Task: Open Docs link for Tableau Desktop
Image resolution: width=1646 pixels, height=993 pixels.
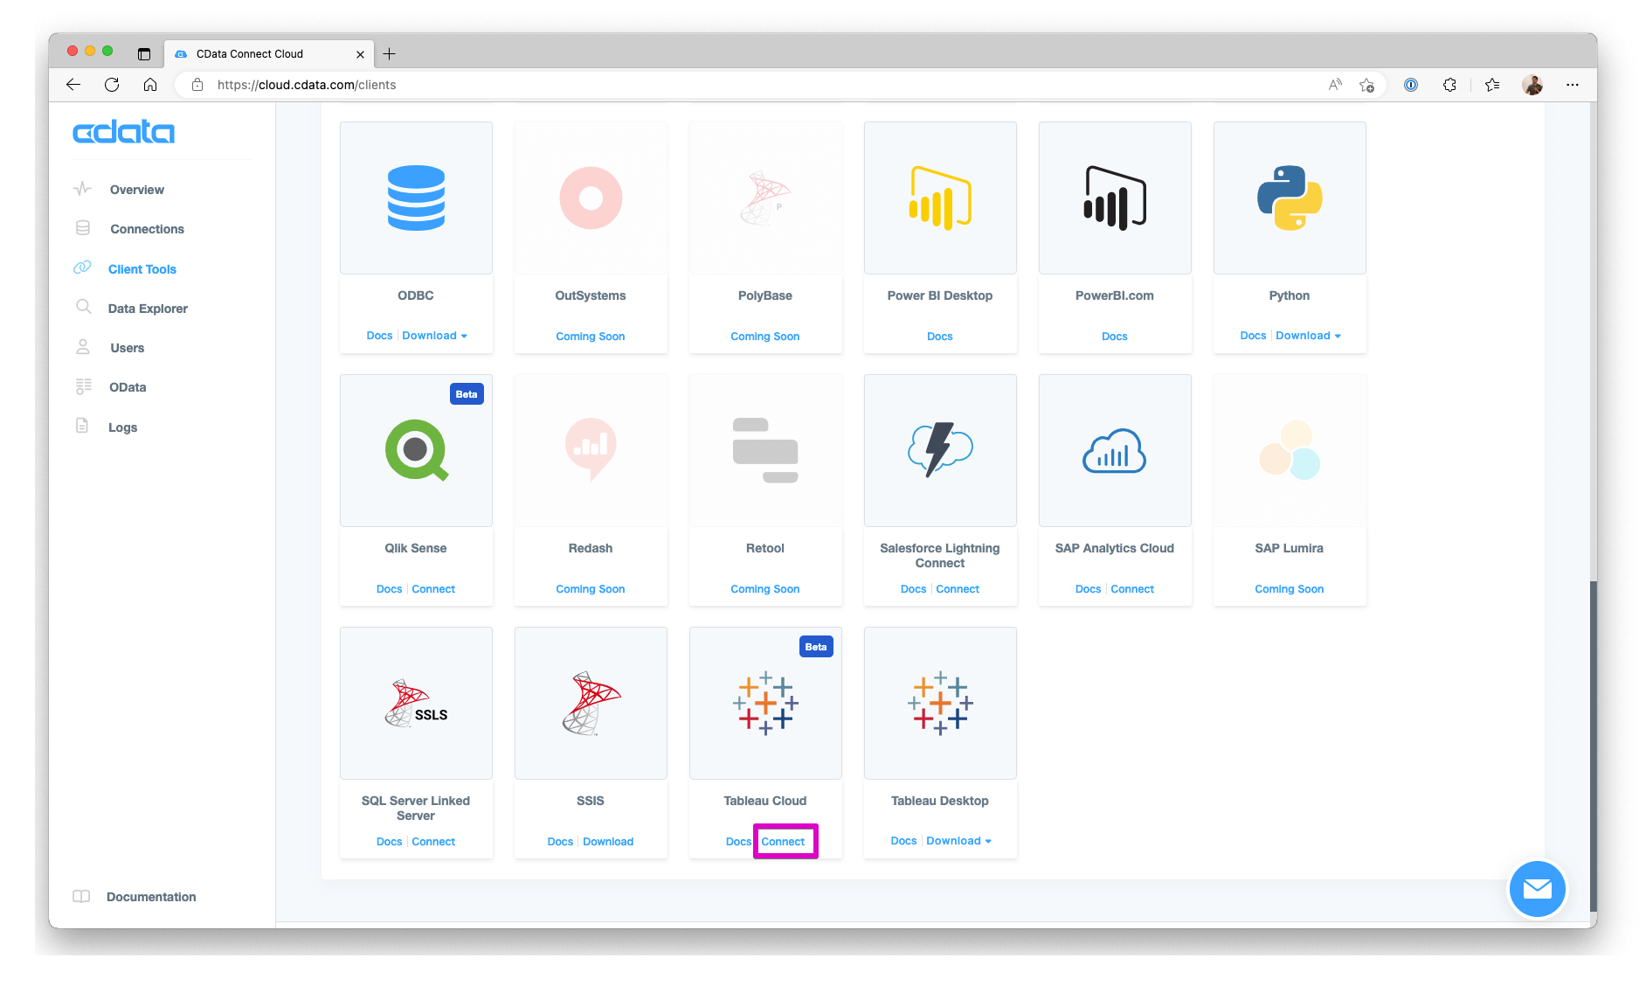Action: tap(903, 841)
